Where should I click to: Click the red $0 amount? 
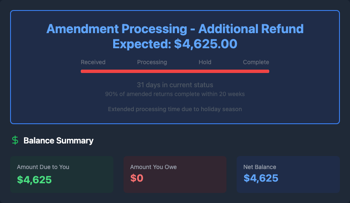(x=137, y=178)
